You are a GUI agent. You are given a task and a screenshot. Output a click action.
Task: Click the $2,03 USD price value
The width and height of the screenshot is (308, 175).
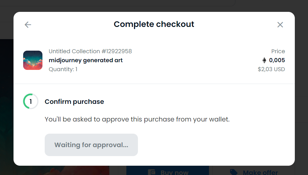(271, 69)
